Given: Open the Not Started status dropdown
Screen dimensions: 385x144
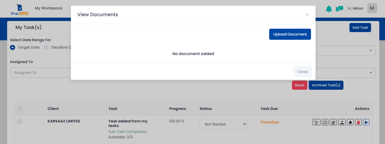Looking at the screenshot, I should pyautogui.click(x=223, y=124).
